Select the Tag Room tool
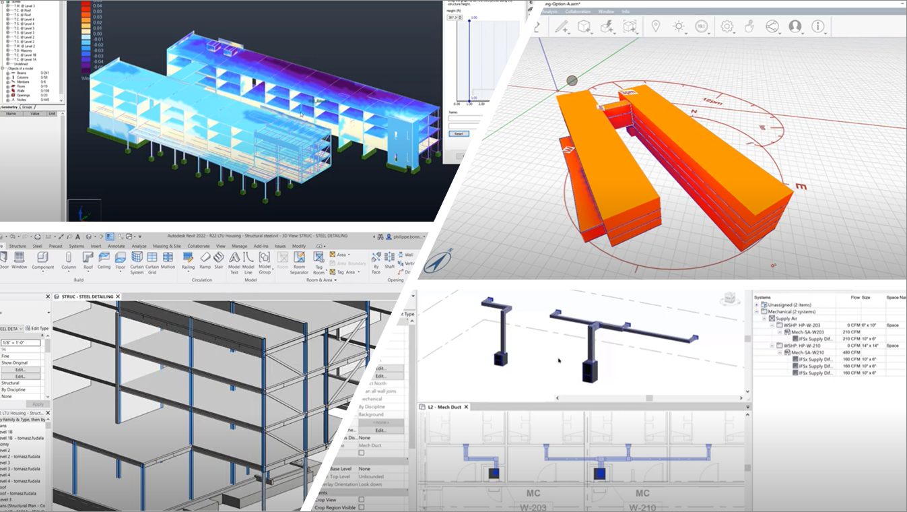907x512 pixels. click(x=318, y=263)
